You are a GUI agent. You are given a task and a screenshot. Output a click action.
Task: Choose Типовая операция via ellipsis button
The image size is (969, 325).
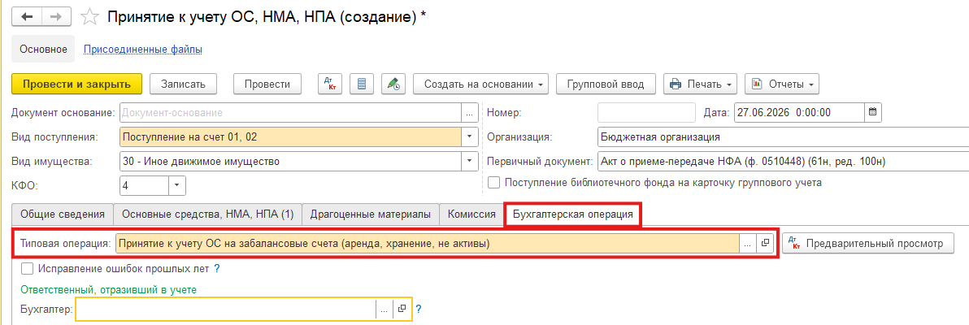(x=748, y=244)
